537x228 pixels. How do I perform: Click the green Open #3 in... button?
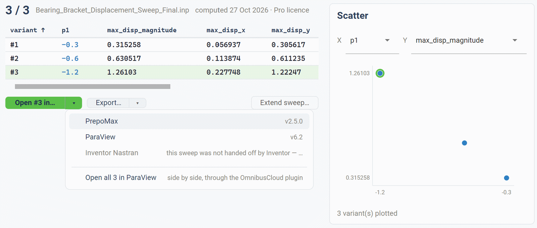click(x=35, y=103)
